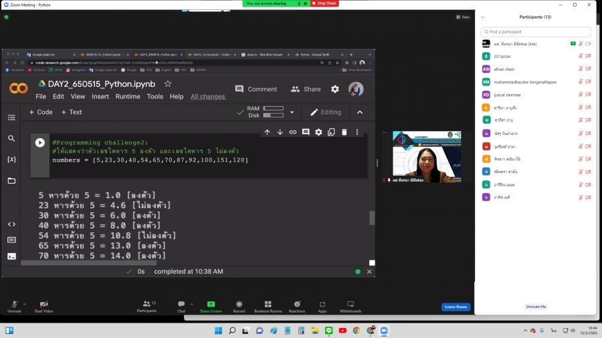The image size is (602, 338).
Task: Open the Insert menu in Colab
Action: [100, 96]
